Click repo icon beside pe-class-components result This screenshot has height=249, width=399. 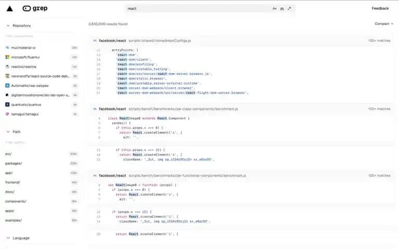pyautogui.click(x=95, y=109)
